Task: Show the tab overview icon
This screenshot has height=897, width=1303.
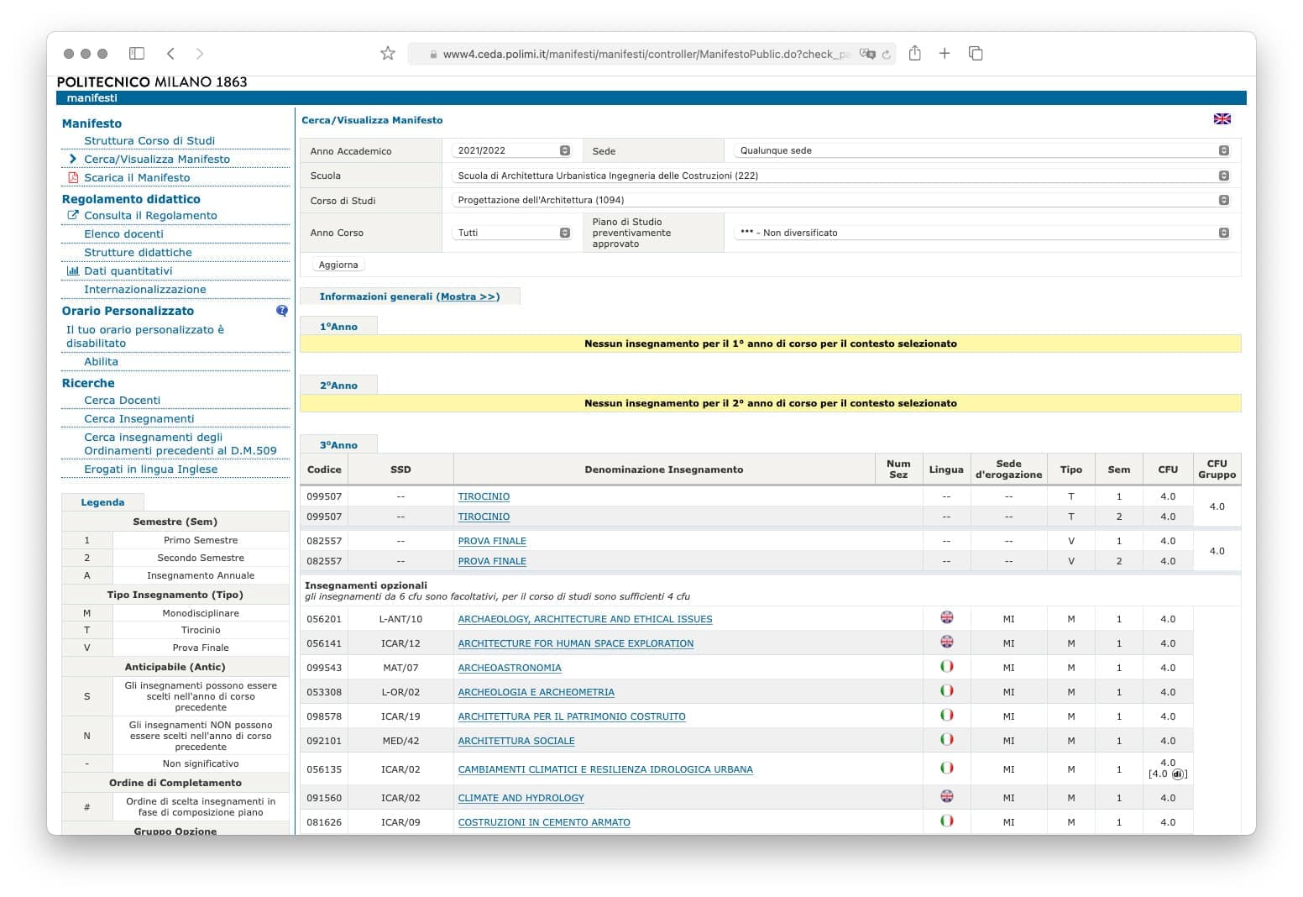Action: [976, 54]
